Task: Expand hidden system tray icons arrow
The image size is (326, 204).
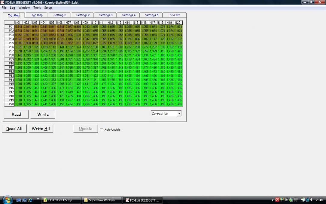Action: pos(273,200)
